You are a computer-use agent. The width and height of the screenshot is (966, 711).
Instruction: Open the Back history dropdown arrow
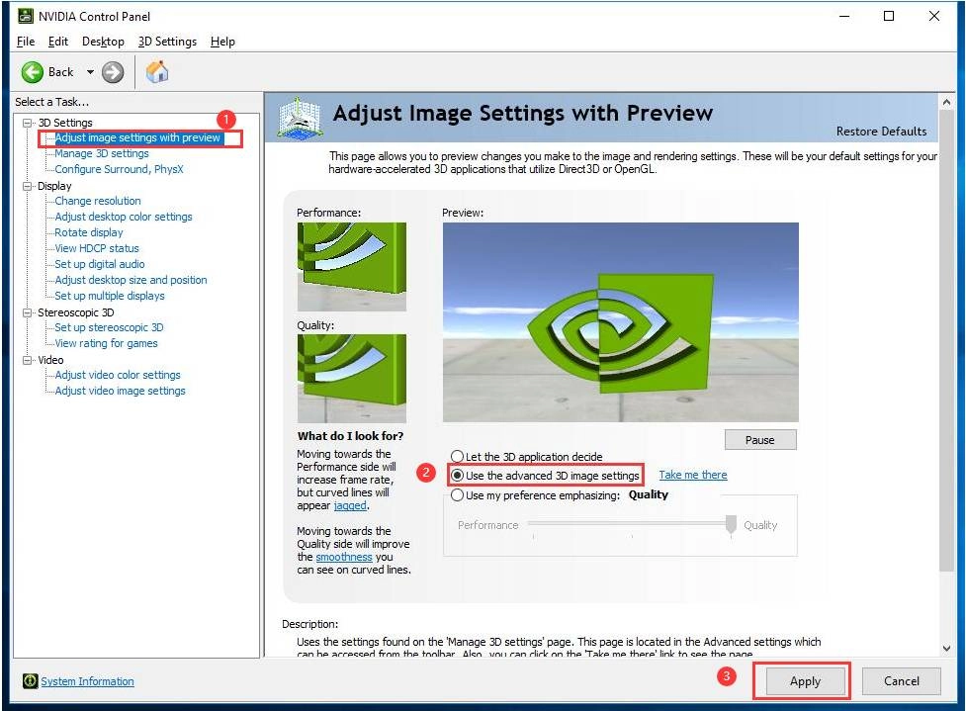coord(90,72)
